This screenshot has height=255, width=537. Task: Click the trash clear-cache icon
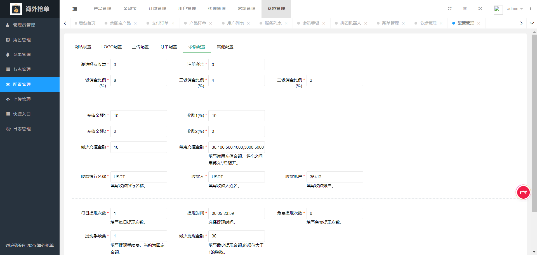pyautogui.click(x=465, y=9)
